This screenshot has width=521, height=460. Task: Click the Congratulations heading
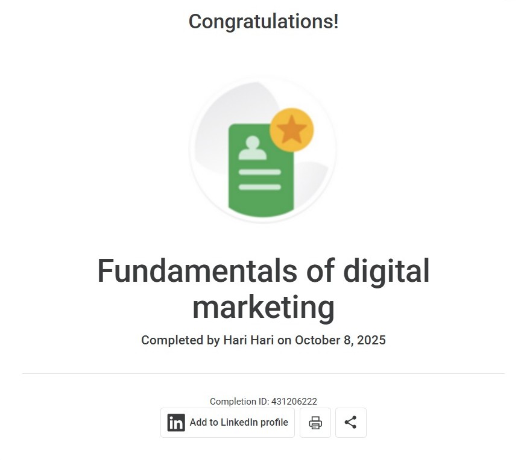[x=263, y=21]
